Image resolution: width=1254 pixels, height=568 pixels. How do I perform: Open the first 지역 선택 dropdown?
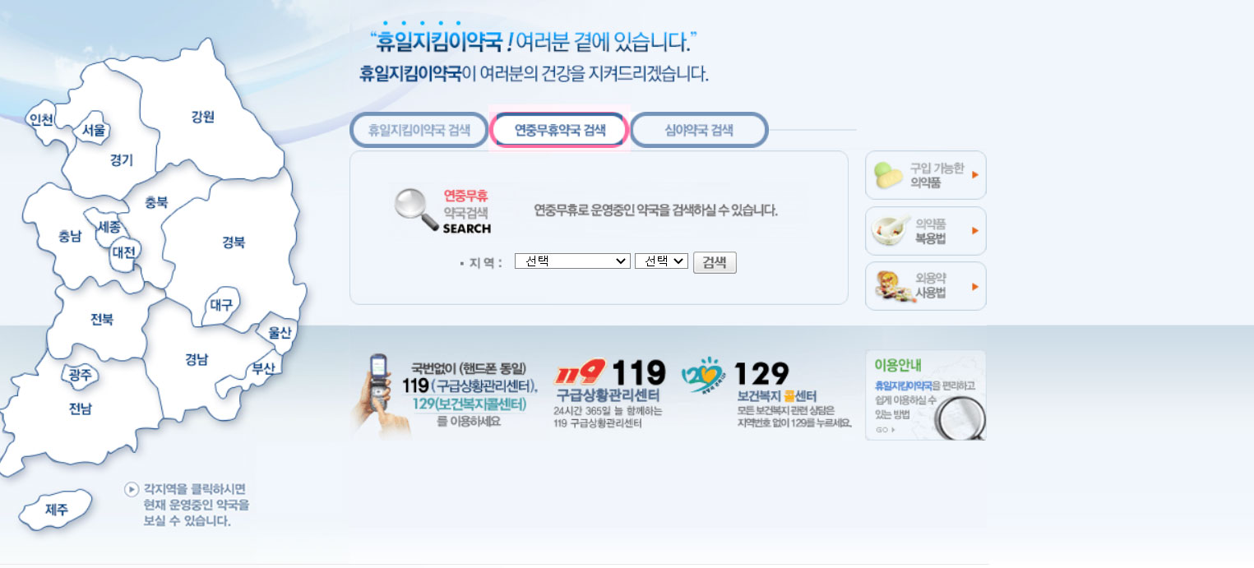[x=572, y=261]
